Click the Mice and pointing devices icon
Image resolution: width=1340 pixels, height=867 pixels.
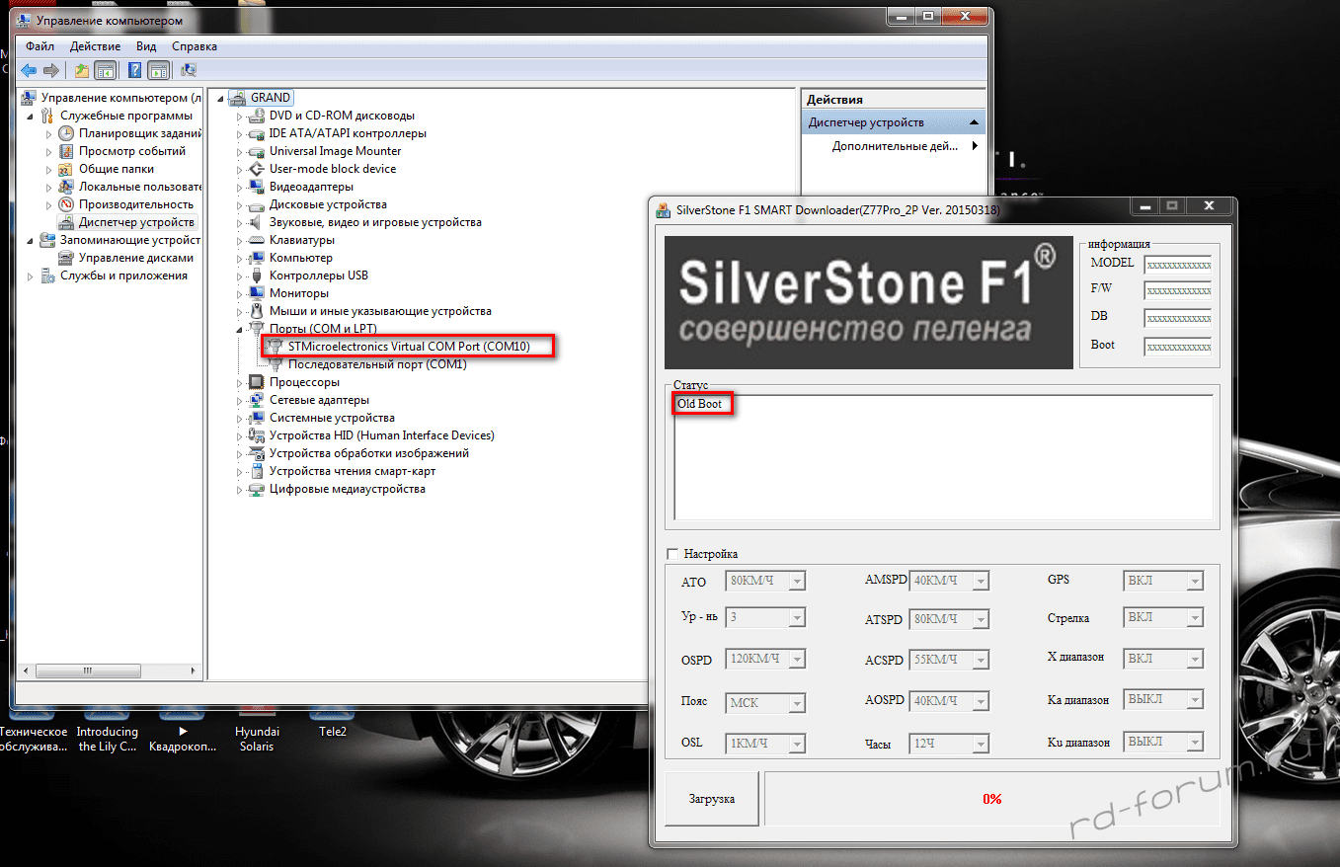coord(256,311)
